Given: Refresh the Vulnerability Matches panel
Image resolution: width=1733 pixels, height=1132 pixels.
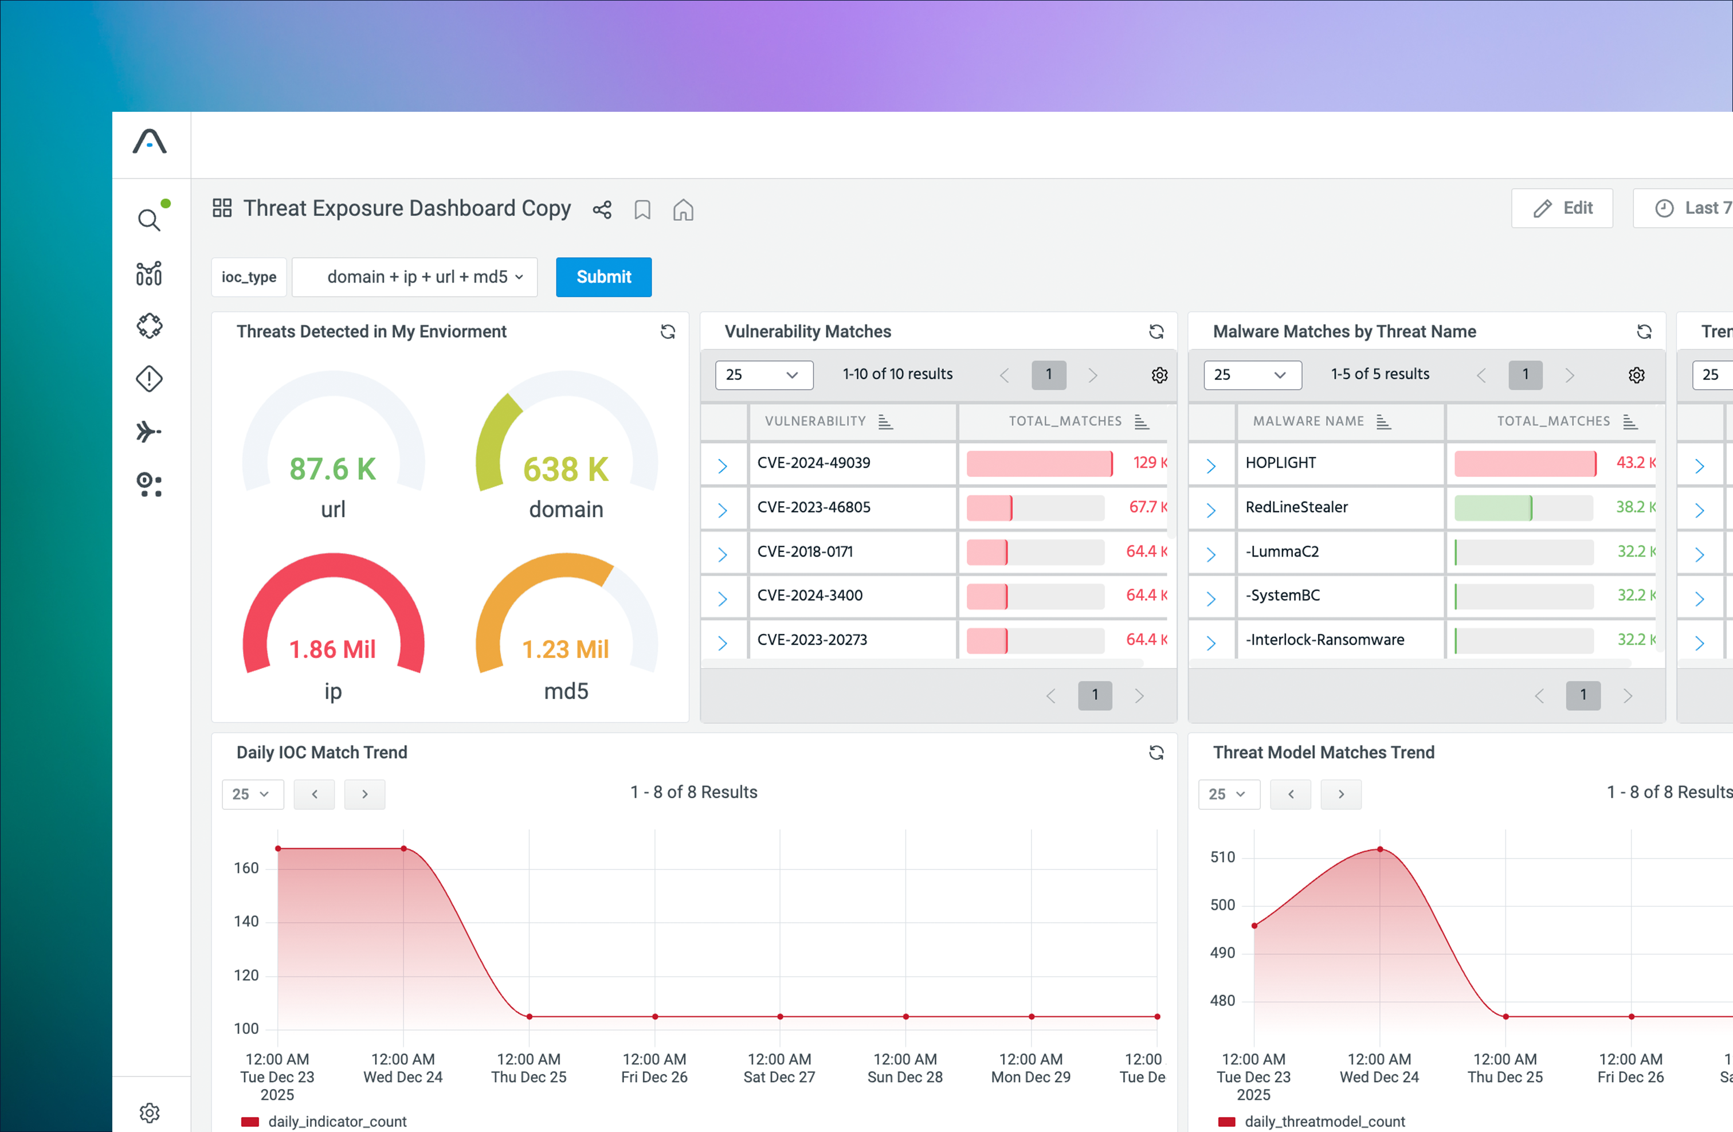Looking at the screenshot, I should 1155,331.
